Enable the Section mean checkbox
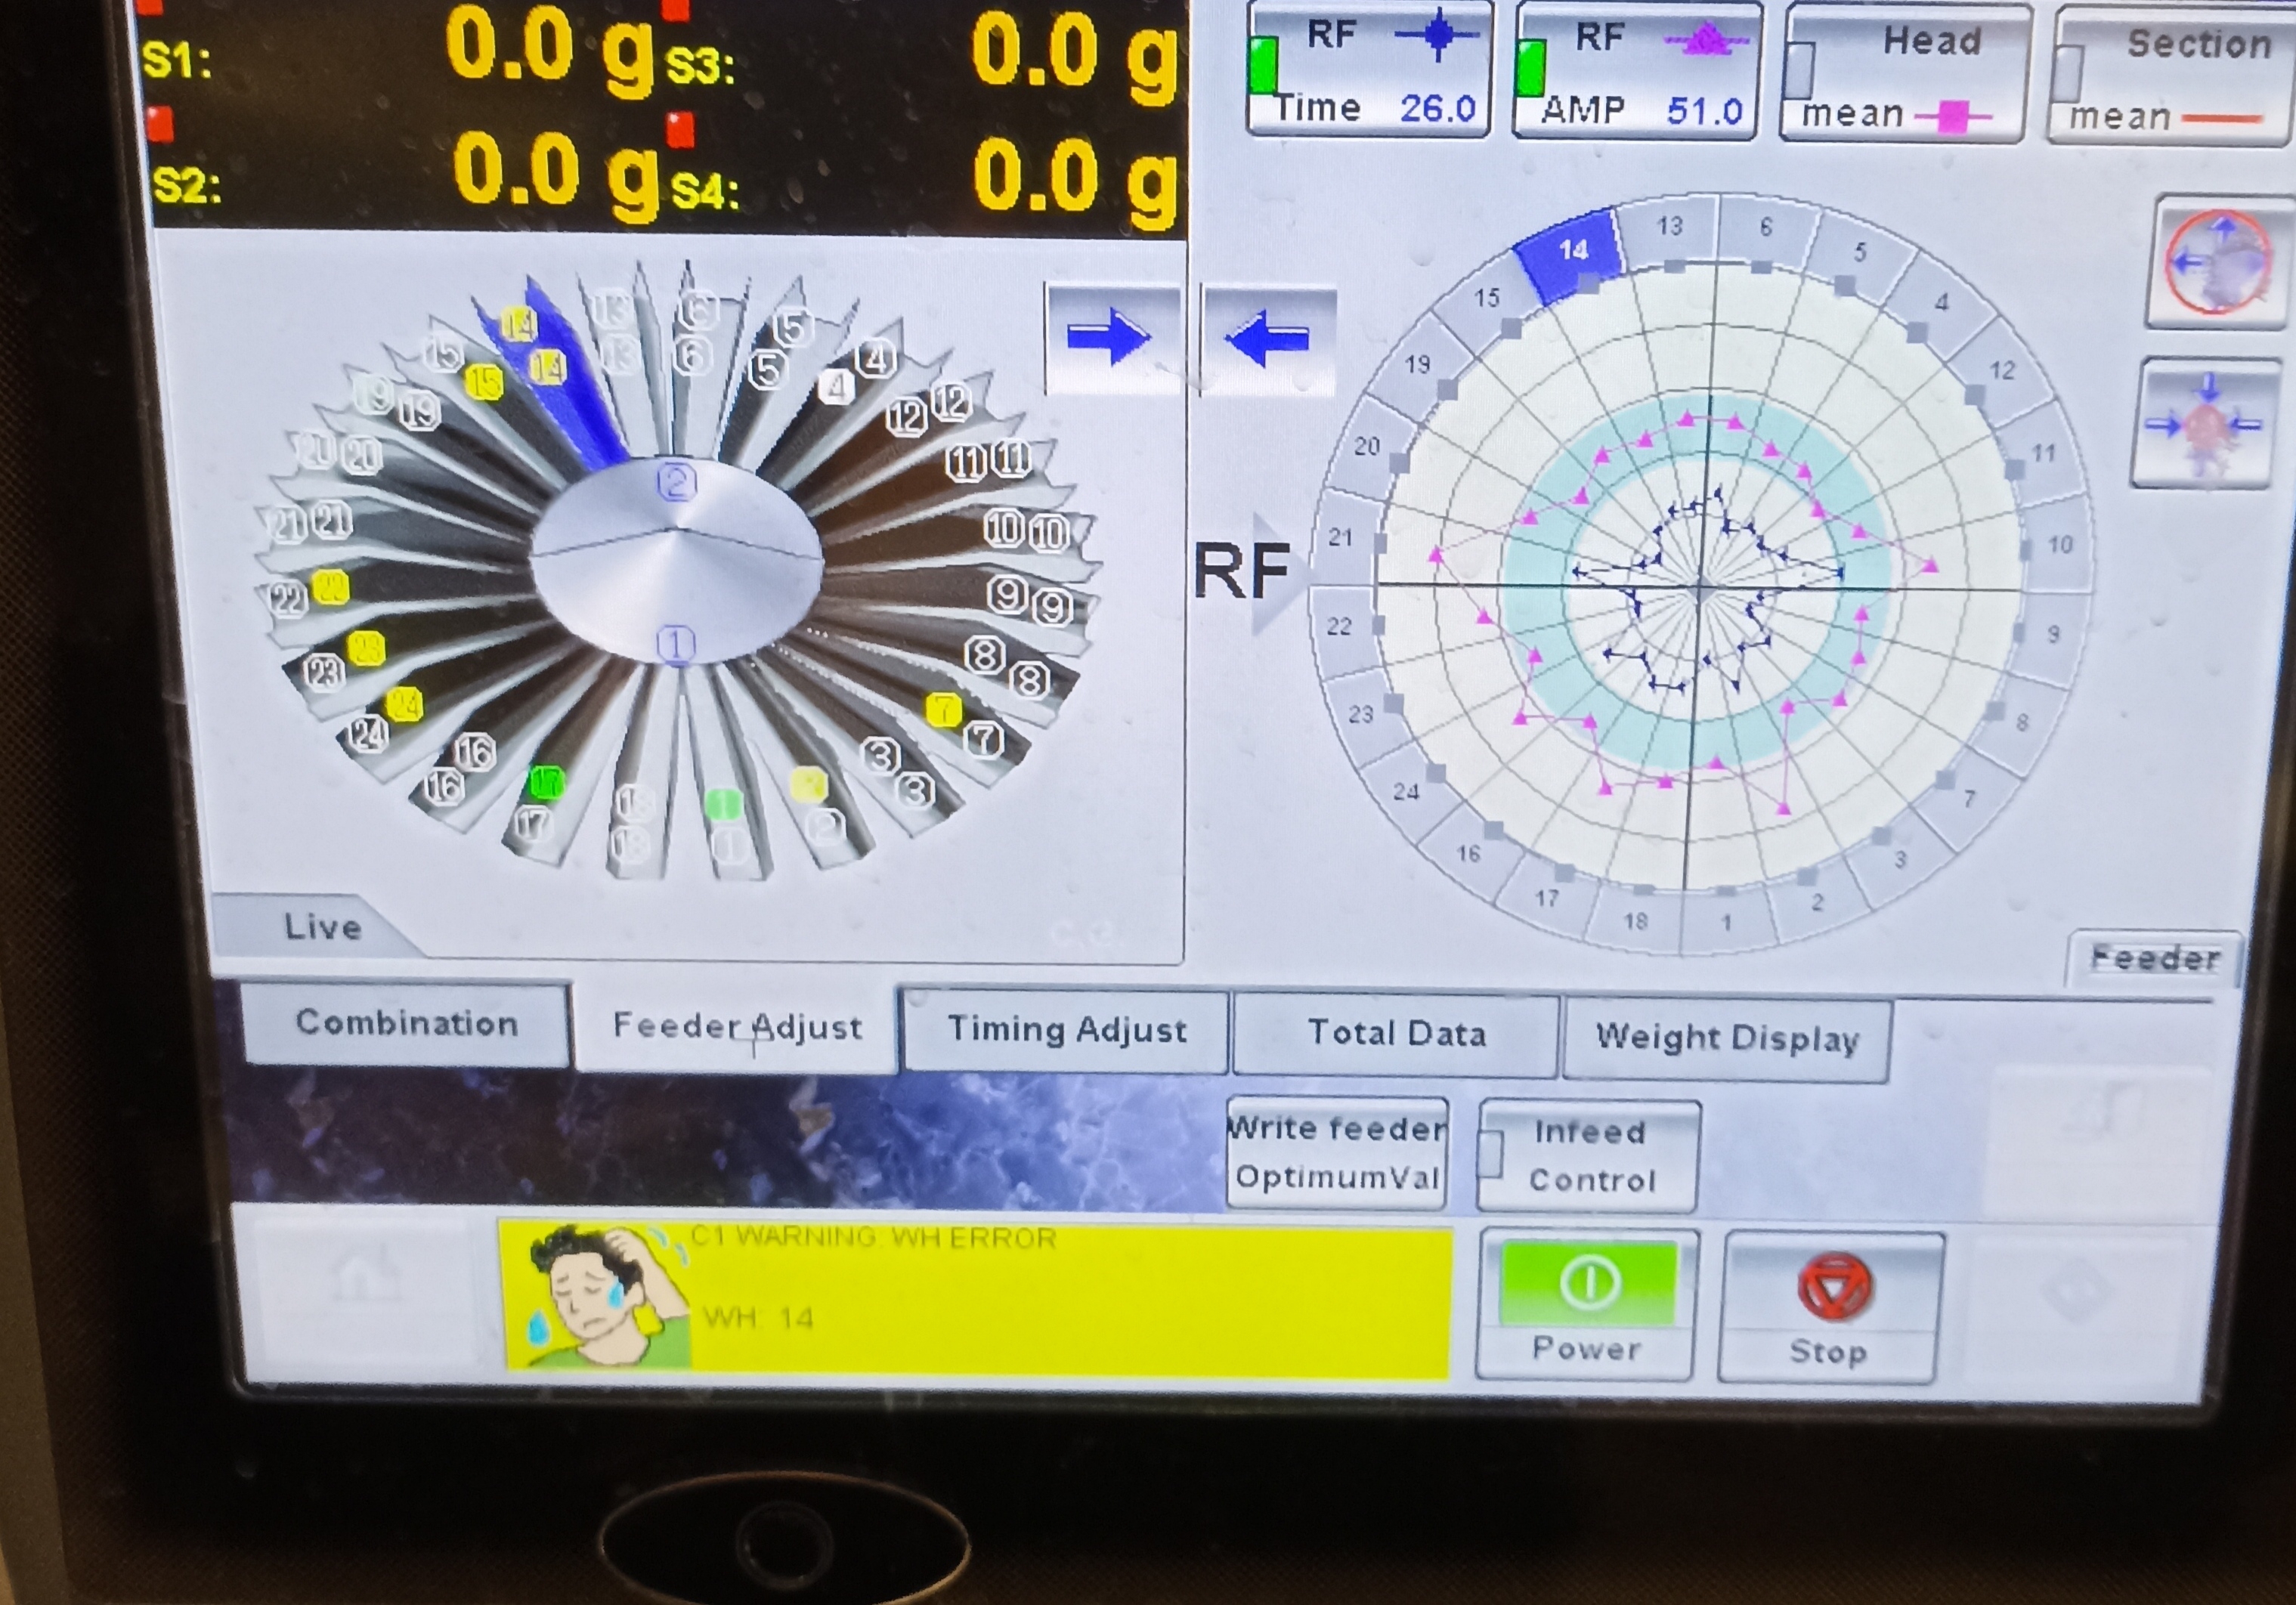Screen dimensions: 2296x1605 click(x=2068, y=73)
